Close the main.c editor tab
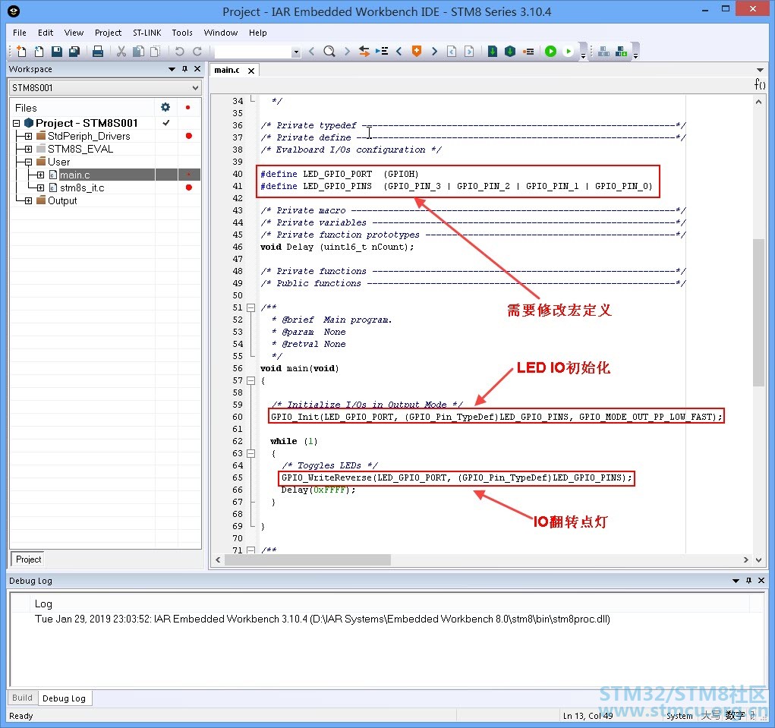The height and width of the screenshot is (728, 775). pyautogui.click(x=251, y=71)
